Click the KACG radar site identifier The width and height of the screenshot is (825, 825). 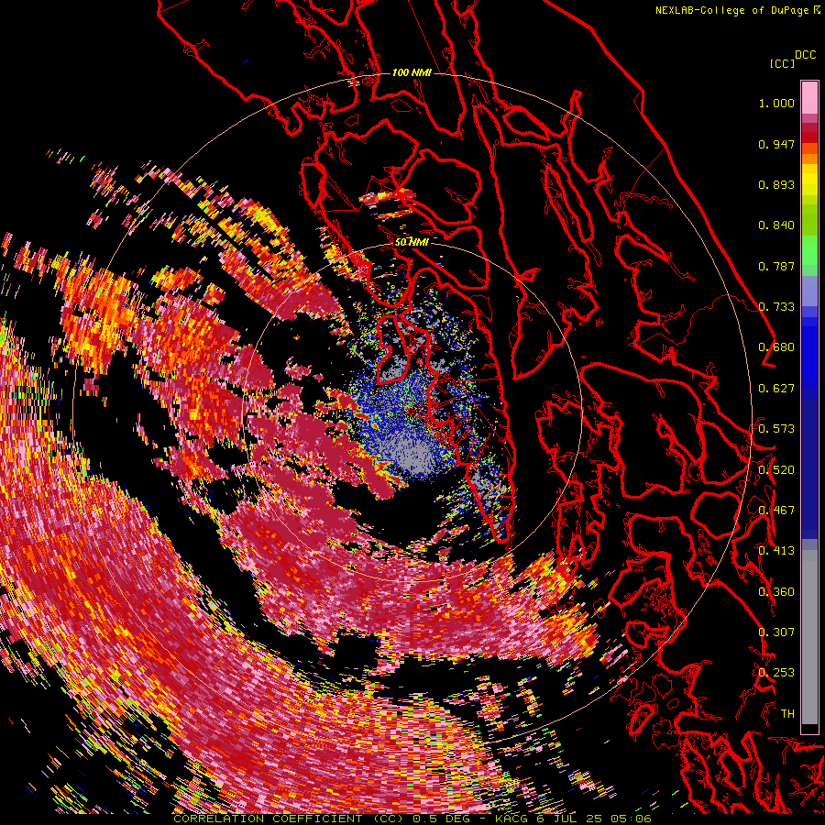point(511,819)
